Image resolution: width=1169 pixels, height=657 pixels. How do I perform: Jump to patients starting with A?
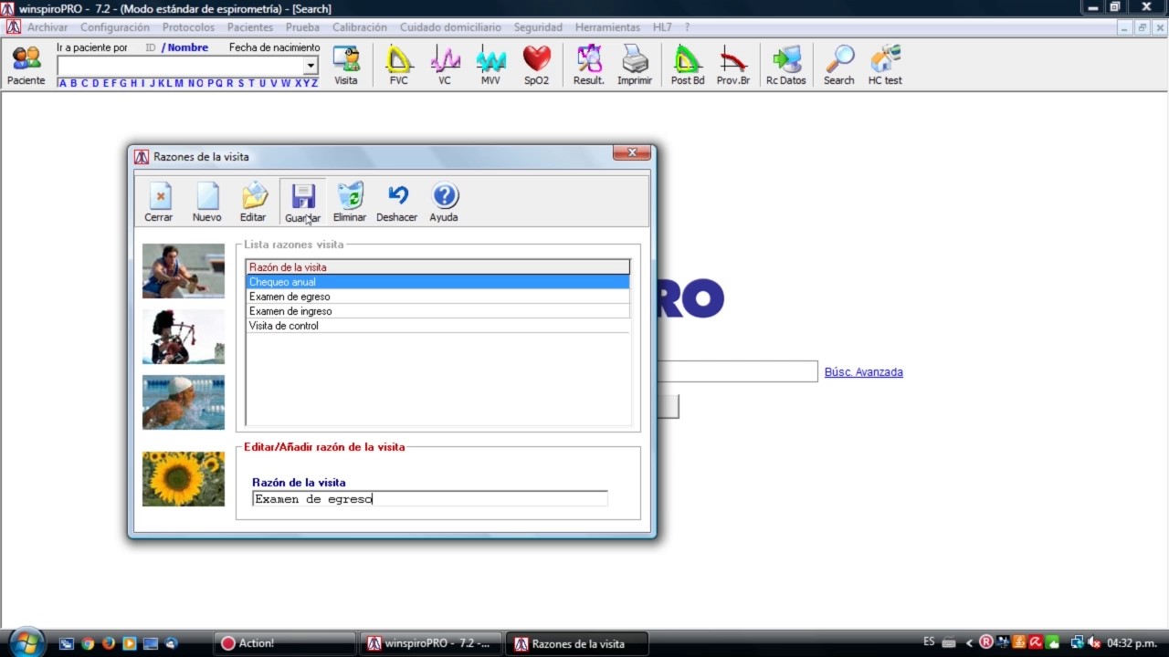pos(63,83)
